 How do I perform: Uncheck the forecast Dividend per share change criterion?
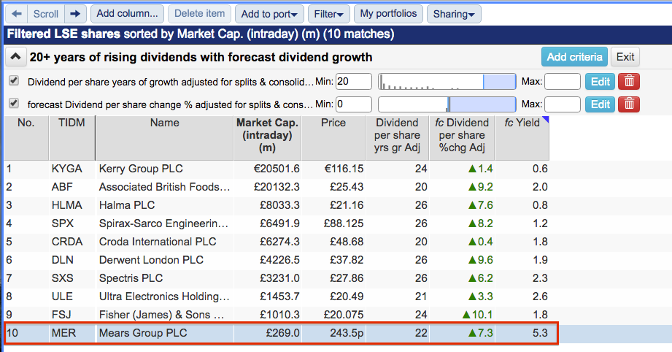14,103
